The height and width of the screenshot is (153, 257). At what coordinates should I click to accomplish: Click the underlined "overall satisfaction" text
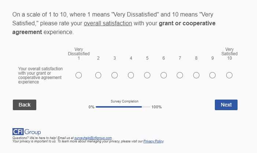point(108,23)
